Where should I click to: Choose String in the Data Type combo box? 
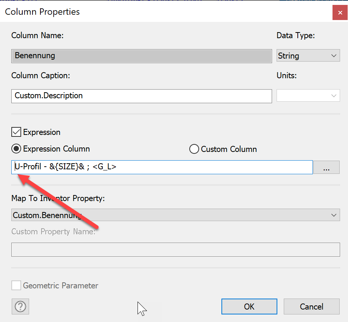point(302,55)
